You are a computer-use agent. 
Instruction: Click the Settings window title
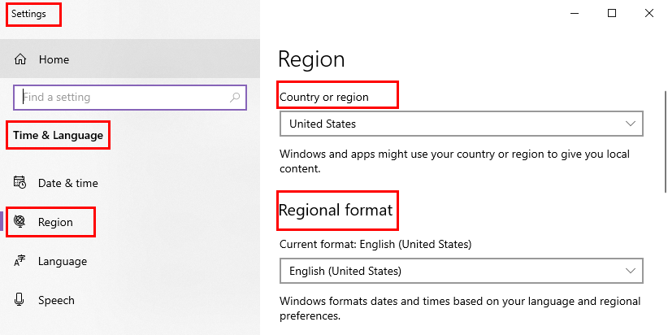tap(28, 14)
